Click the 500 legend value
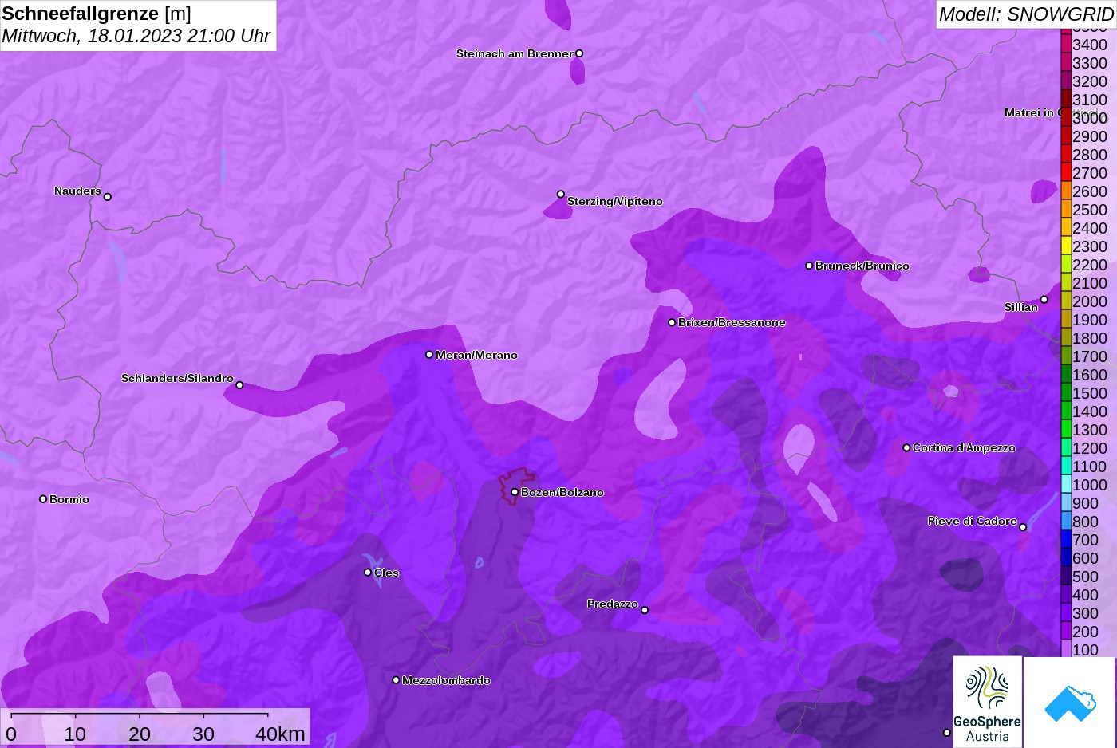The image size is (1117, 748). pyautogui.click(x=1085, y=577)
